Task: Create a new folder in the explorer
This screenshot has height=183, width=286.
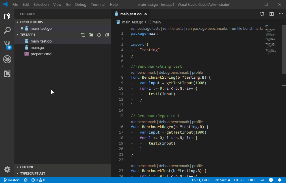Action: [x=91, y=35]
